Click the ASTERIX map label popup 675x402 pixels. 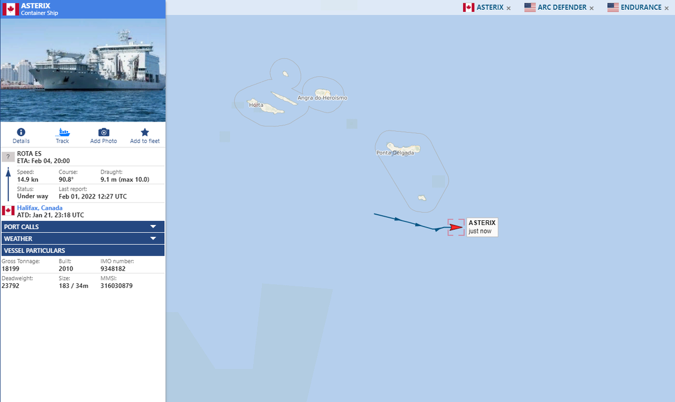(482, 227)
